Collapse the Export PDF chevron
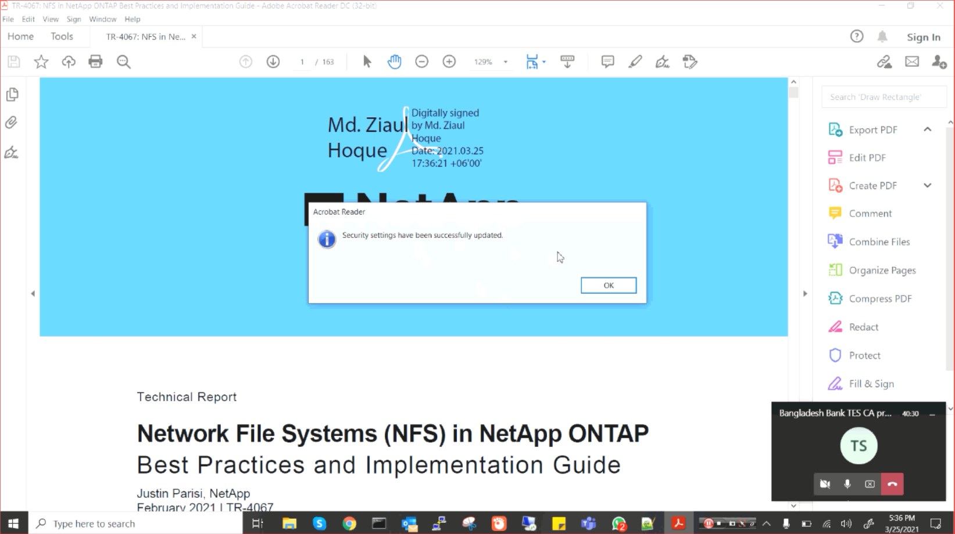This screenshot has width=955, height=534. 928,129
